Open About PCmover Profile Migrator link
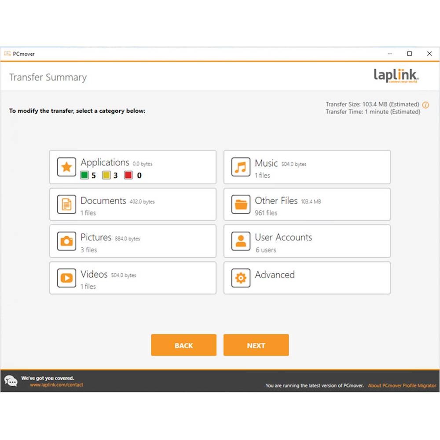440x440 pixels. 402,385
